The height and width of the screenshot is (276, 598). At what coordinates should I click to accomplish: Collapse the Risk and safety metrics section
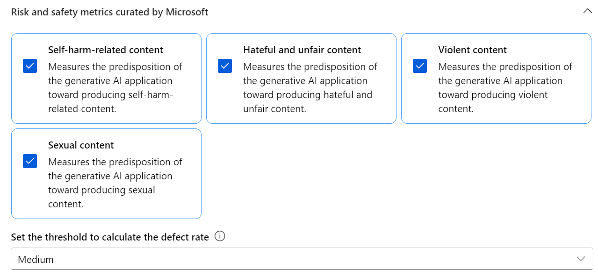click(588, 12)
